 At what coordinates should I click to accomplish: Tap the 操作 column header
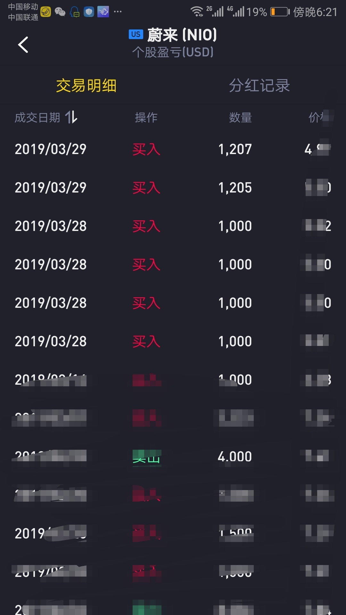tap(146, 118)
